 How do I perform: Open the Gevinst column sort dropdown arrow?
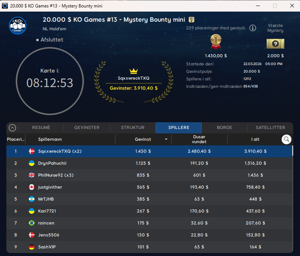[x=166, y=139]
